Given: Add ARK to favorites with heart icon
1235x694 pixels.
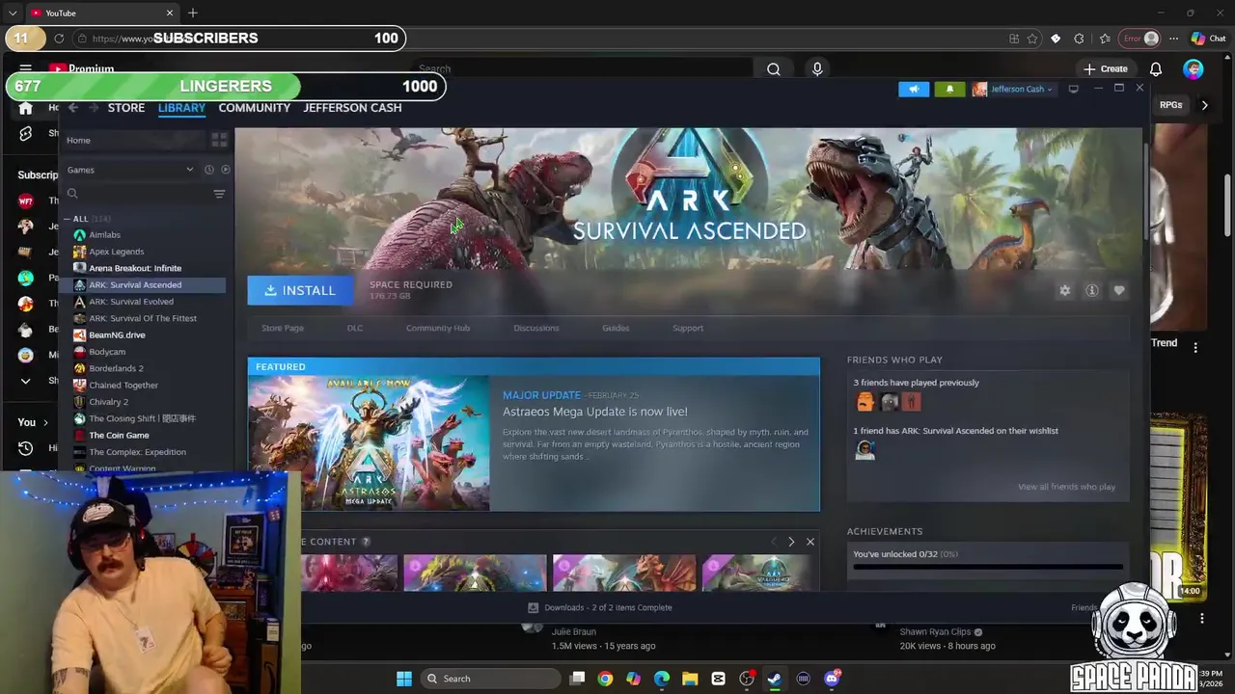Looking at the screenshot, I should tap(1118, 290).
